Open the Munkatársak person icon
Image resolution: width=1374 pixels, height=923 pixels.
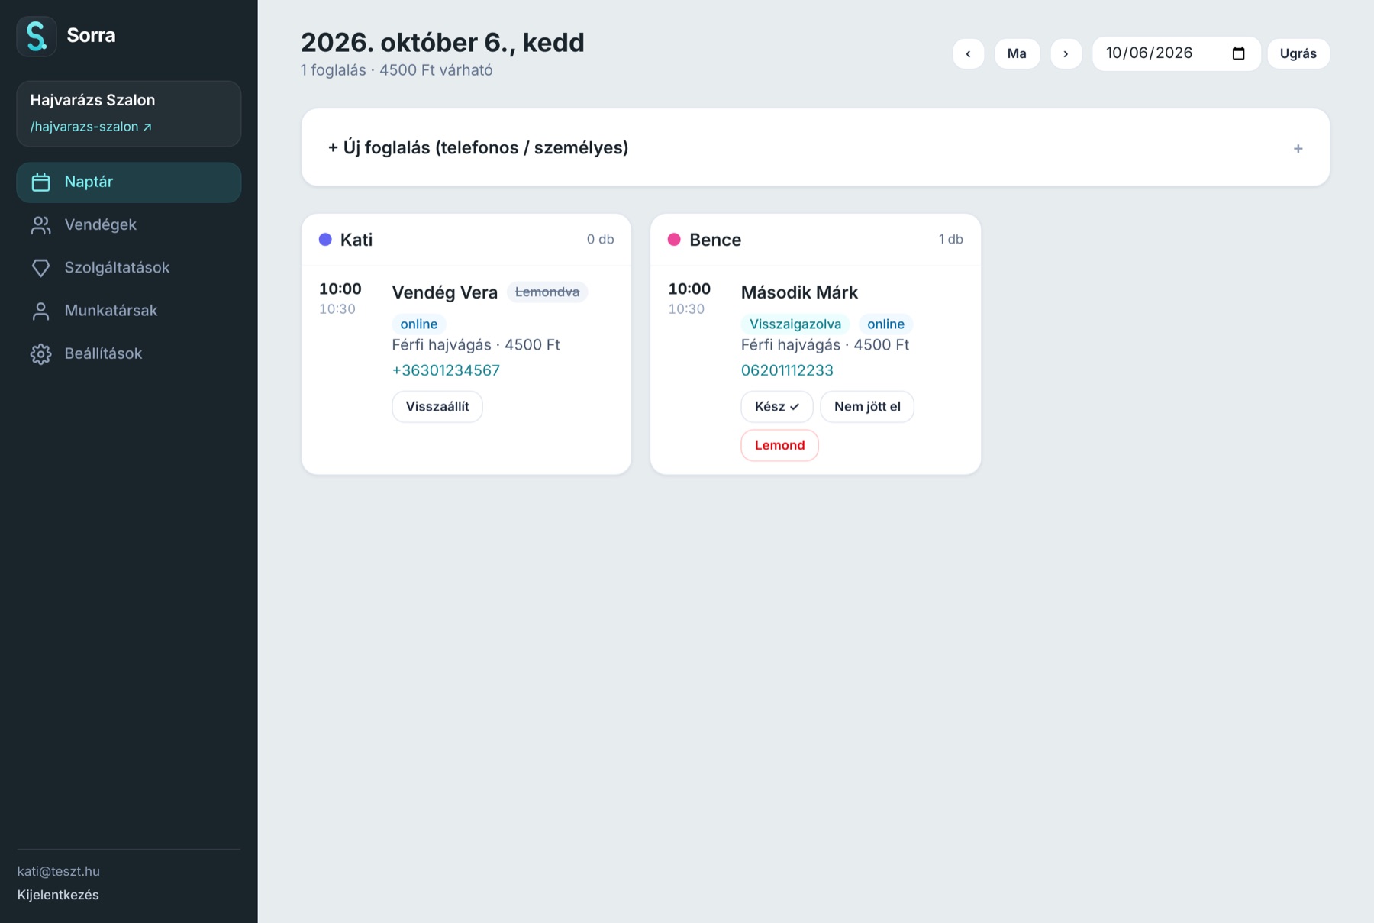(x=40, y=311)
